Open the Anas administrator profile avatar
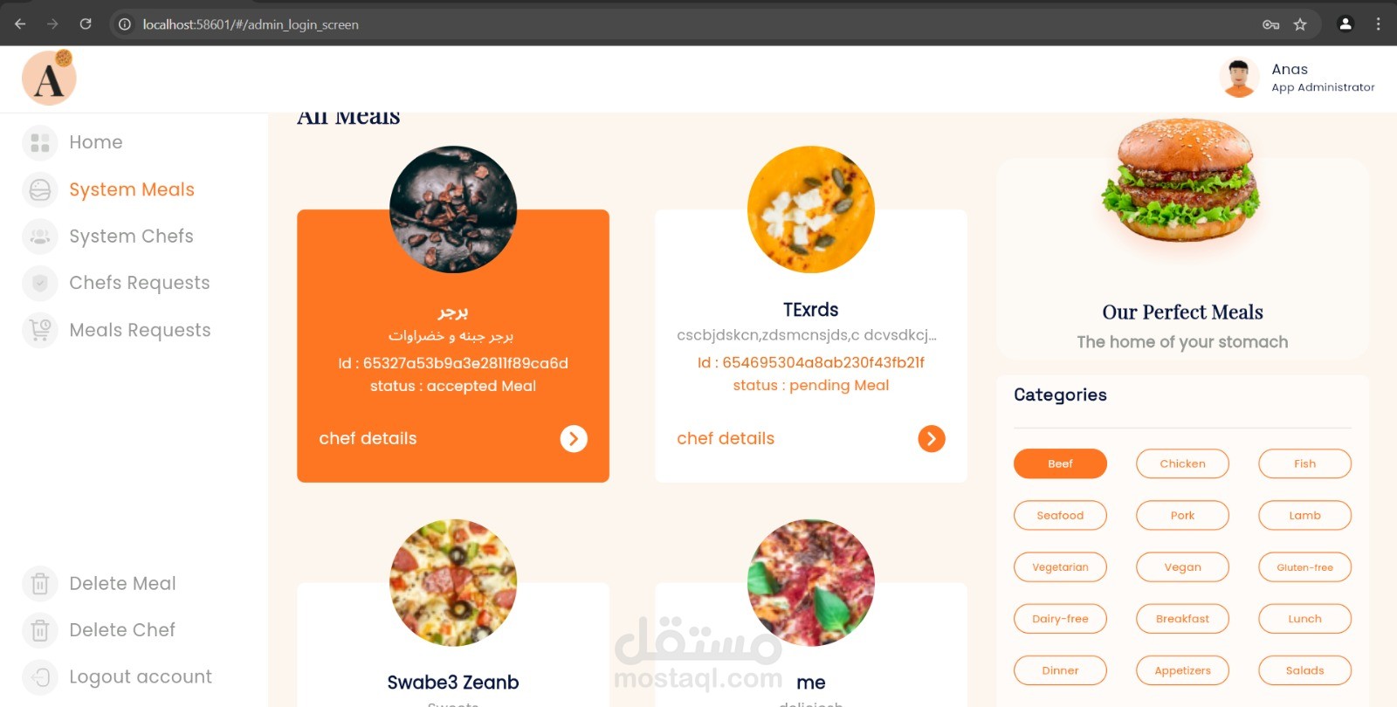 click(1238, 78)
